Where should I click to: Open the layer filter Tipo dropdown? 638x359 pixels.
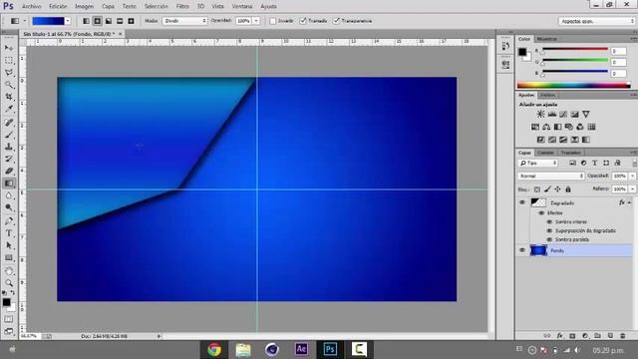(x=538, y=163)
